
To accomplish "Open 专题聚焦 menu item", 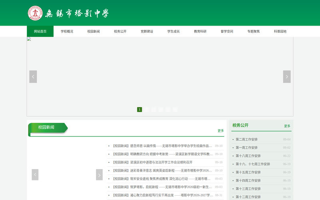I will click(254, 31).
